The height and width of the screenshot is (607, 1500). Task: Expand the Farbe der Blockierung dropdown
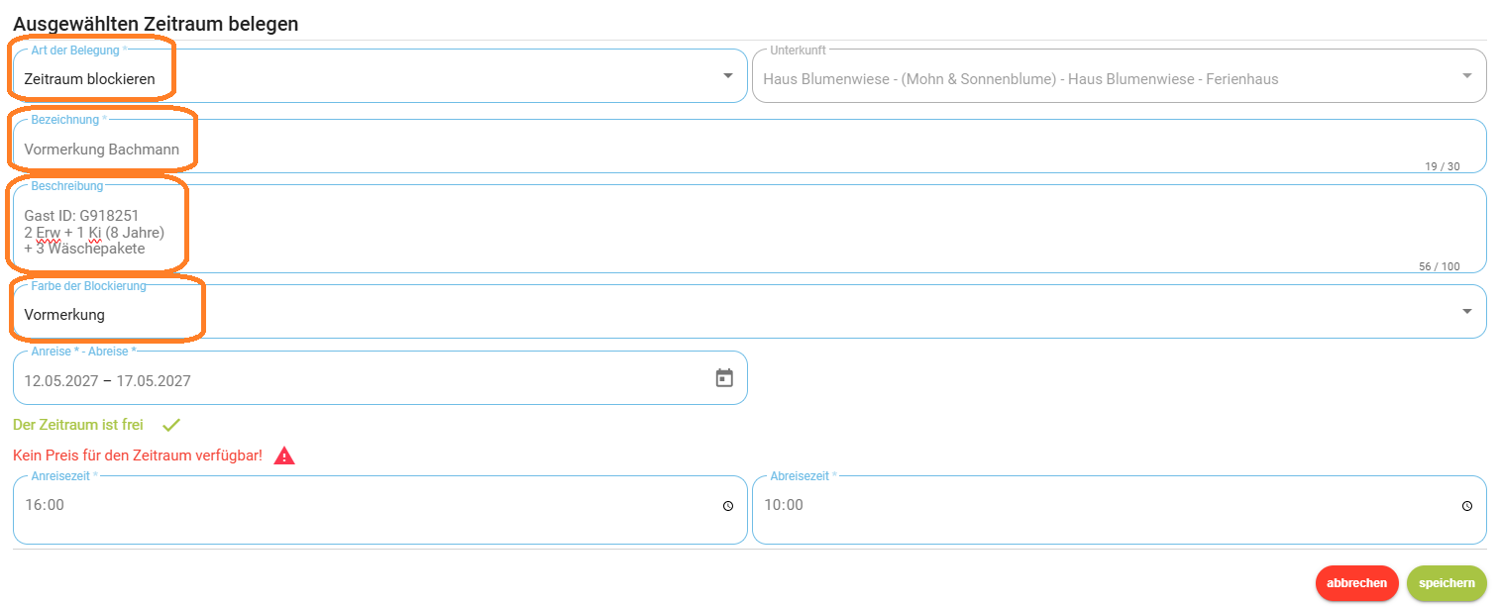pyautogui.click(x=1467, y=311)
